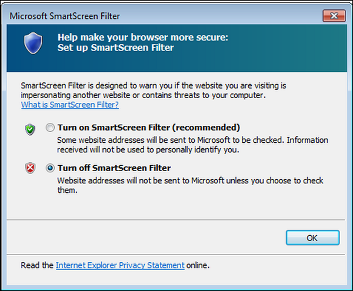Open the Internet Explorer Privacy Statement link
This screenshot has height=291, width=353.
(x=120, y=265)
